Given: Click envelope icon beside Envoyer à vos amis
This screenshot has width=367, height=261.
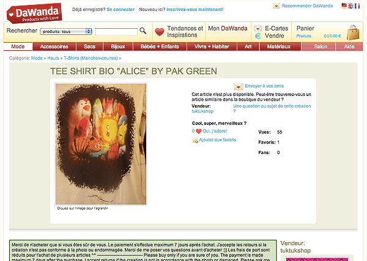Looking at the screenshot, I should tap(239, 87).
